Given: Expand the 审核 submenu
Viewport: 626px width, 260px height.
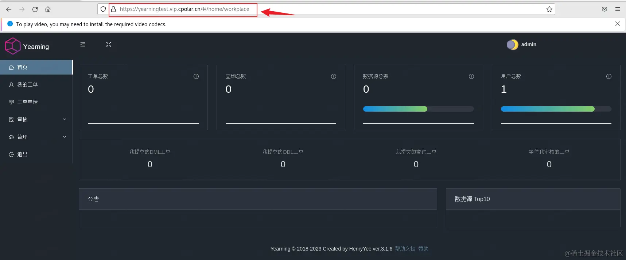Looking at the screenshot, I should coord(36,120).
